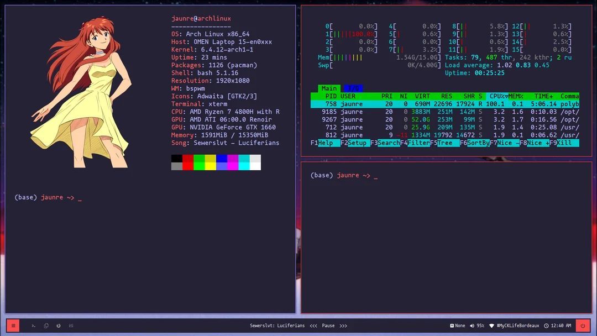The image size is (597, 336).
Task: Toggle tree view with F5Tree in htop
Action: pyautogui.click(x=446, y=143)
